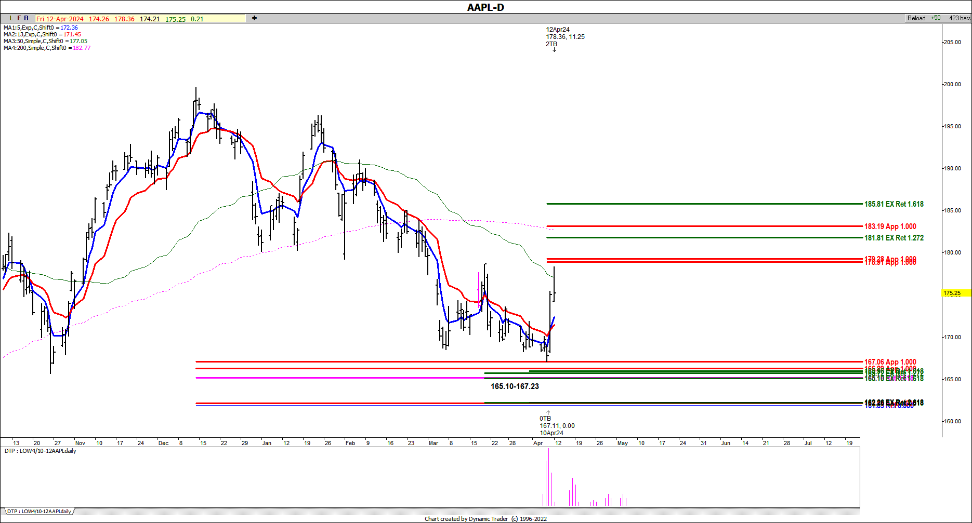Click the AAPL-D chart title
Screen dimensions: 972x523
point(485,7)
